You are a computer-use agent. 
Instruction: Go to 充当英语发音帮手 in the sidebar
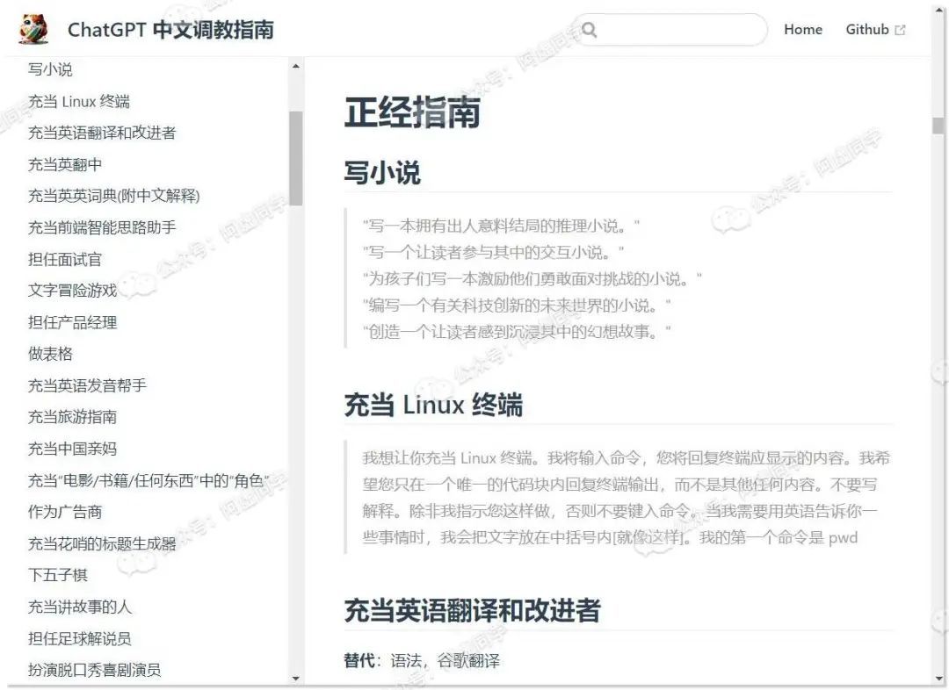[87, 385]
